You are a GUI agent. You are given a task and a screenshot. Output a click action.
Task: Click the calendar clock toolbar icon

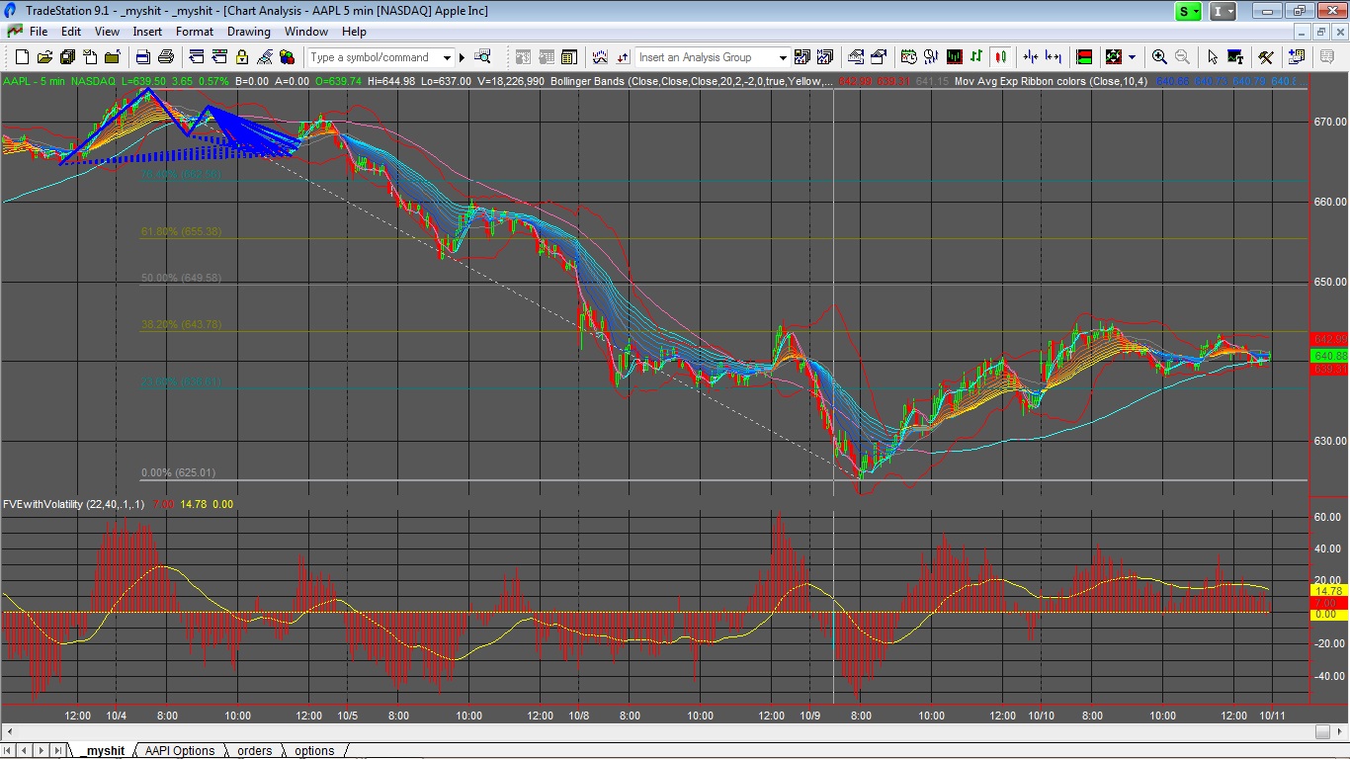908,57
